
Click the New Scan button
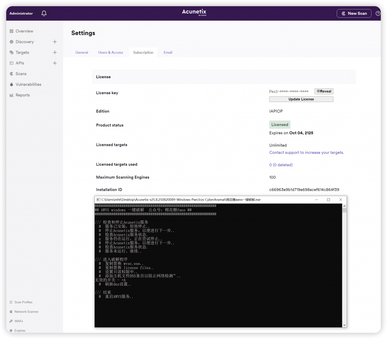(354, 14)
